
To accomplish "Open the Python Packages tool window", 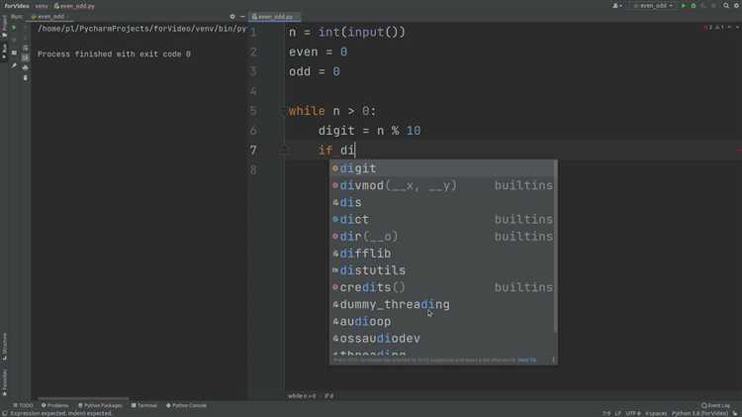I will pos(100,406).
